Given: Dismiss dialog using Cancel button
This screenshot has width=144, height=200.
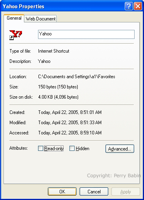Looking at the screenshot, I should [x=94, y=192].
